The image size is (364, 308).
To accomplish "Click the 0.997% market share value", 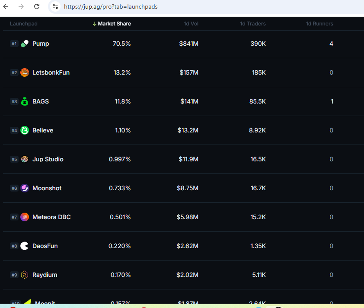I will [x=120, y=159].
